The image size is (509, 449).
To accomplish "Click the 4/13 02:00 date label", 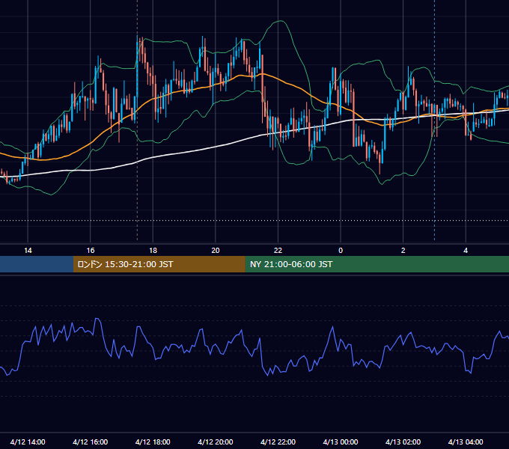I will (403, 442).
